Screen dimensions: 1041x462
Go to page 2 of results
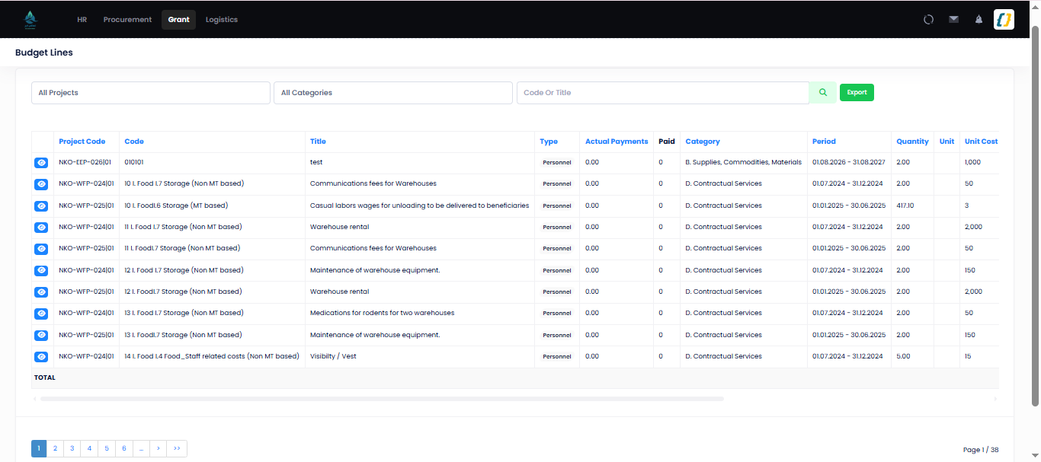click(55, 449)
